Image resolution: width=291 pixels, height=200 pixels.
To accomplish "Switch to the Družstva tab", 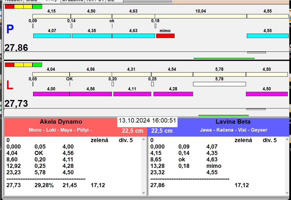I will click(73, 1).
